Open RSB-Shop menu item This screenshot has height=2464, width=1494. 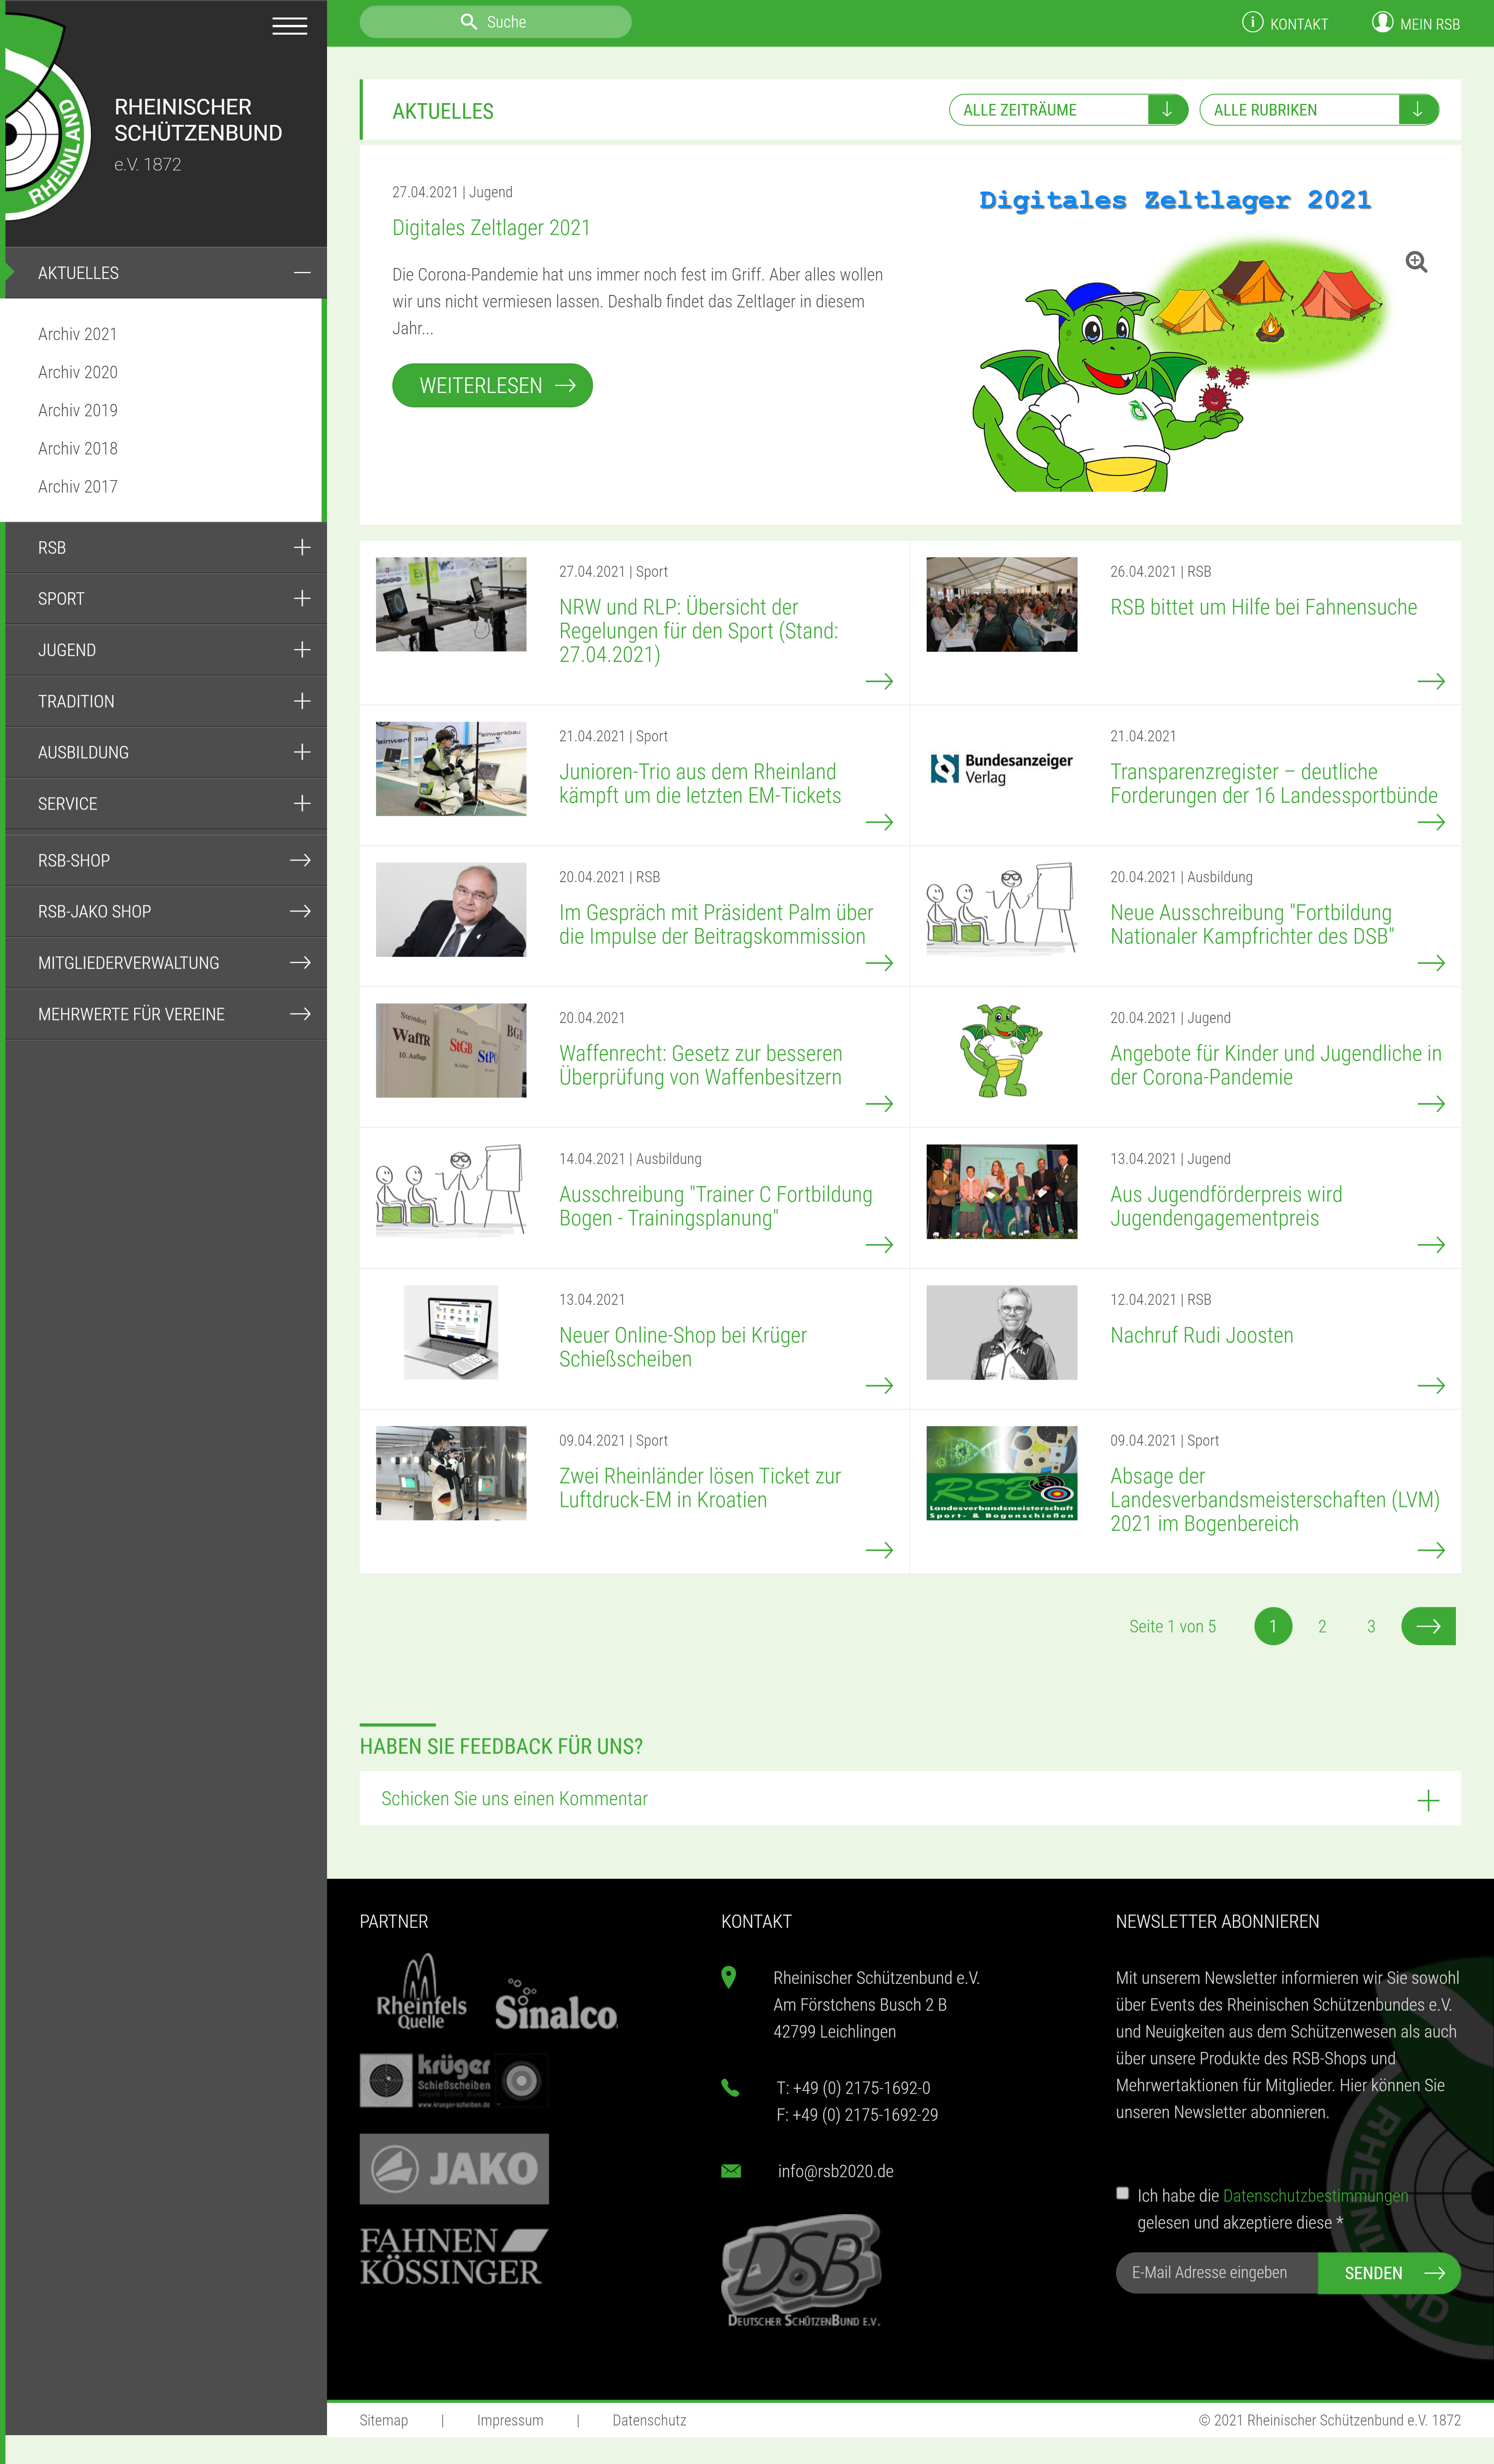tap(166, 860)
